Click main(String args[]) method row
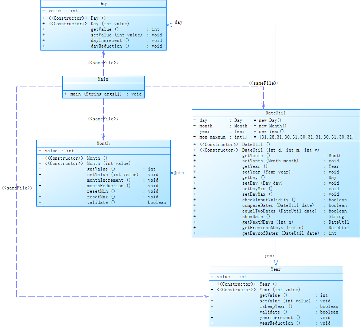The height and width of the screenshot is (328, 361). (x=103, y=94)
